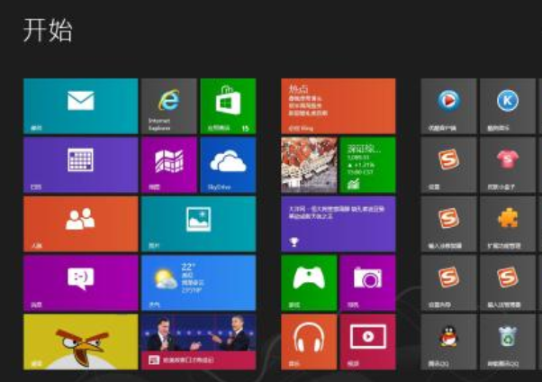Launch the Tencent QQ penguin tile

[x=448, y=341]
